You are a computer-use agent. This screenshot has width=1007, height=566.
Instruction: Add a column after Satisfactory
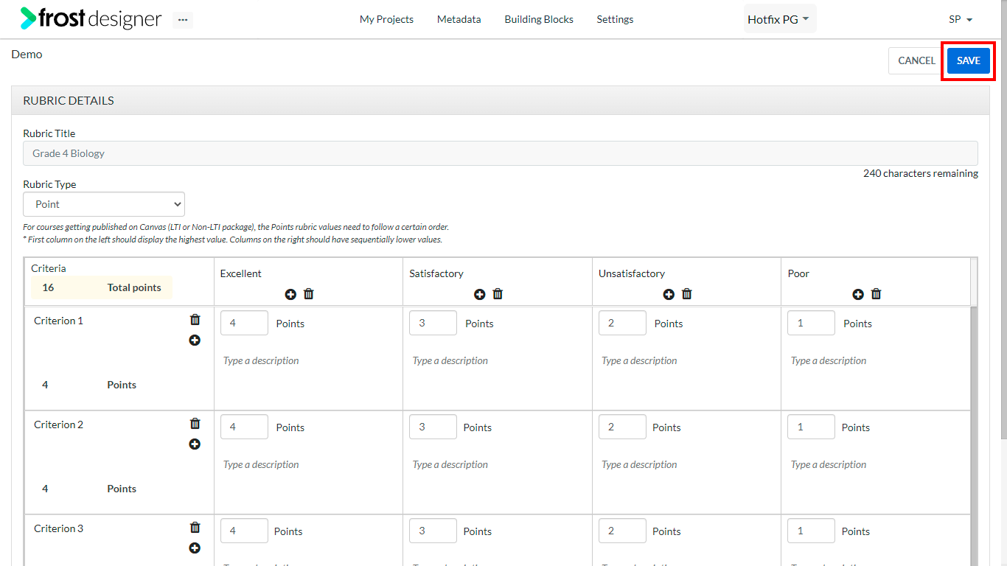click(x=480, y=294)
